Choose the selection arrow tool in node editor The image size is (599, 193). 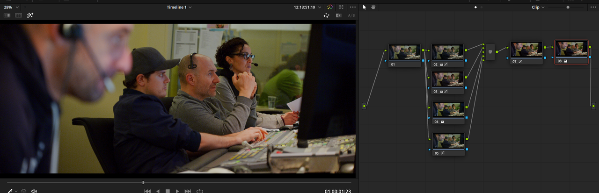pos(365,7)
